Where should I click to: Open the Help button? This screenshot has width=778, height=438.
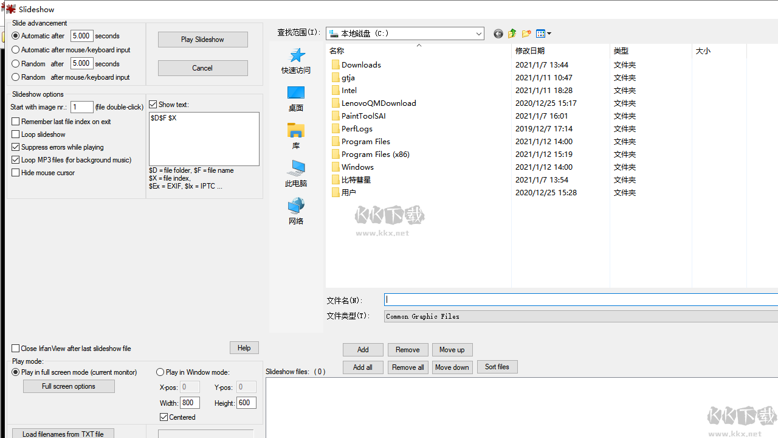click(x=244, y=348)
